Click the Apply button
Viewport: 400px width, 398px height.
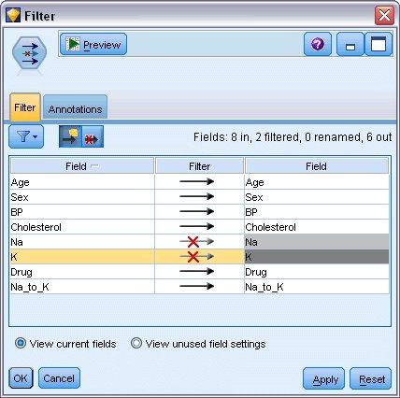point(323,378)
